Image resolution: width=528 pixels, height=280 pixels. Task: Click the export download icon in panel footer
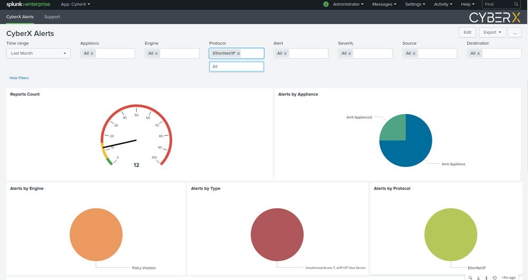point(478,278)
